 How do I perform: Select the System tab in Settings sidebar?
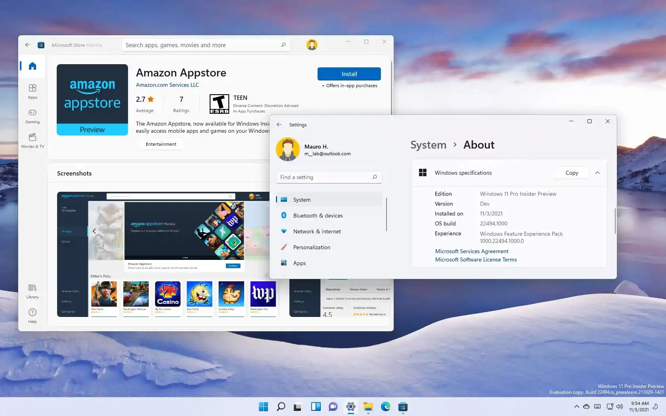point(302,200)
